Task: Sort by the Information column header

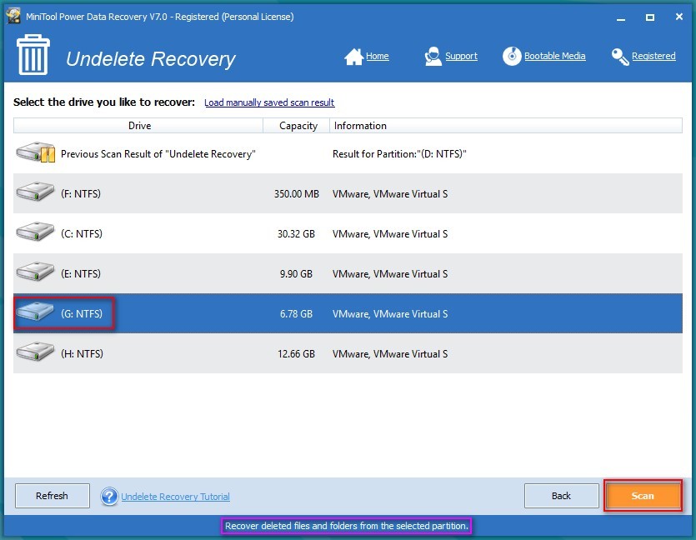Action: point(506,126)
